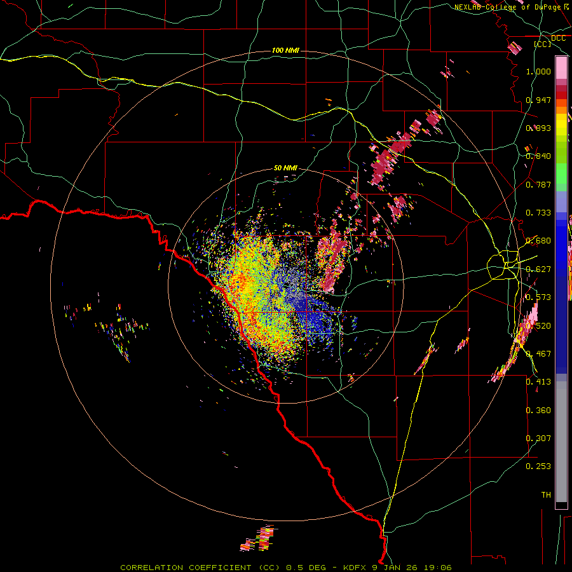Click the 0.360 legend value
Screen dimensions: 572x572
coord(538,411)
